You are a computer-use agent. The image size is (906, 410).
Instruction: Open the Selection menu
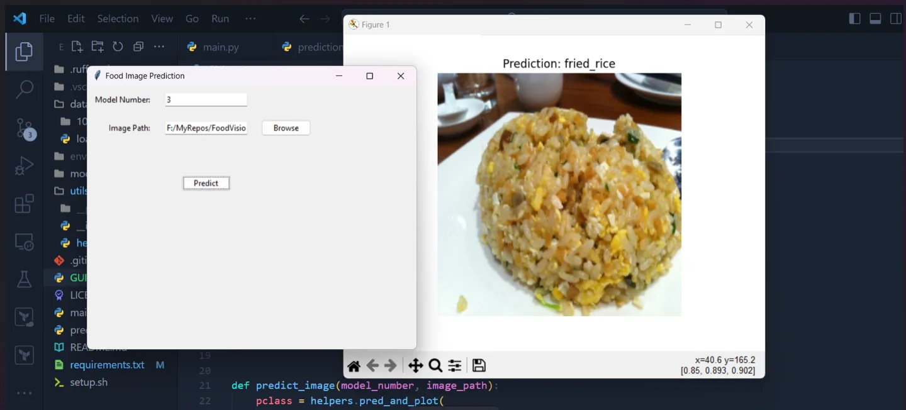[118, 19]
